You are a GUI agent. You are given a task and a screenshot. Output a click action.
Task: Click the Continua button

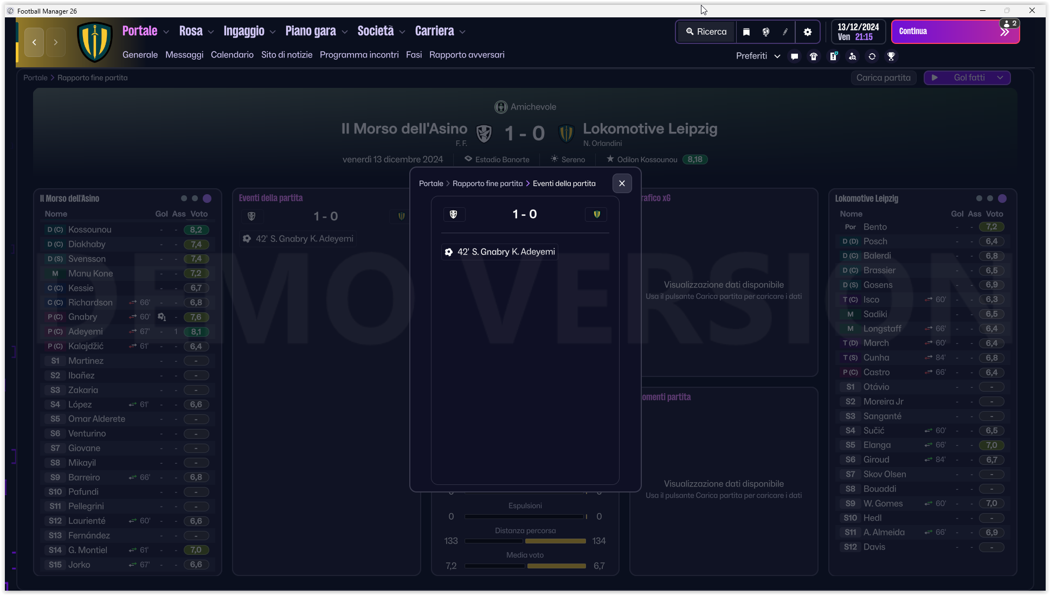pos(955,31)
